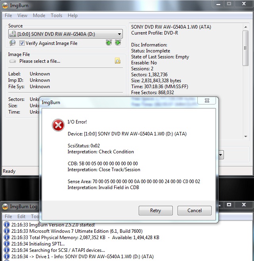Click 'Interpretation: Close Track/Session' text
The height and width of the screenshot is (261, 254).
pos(104,170)
